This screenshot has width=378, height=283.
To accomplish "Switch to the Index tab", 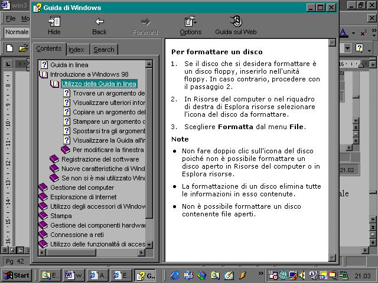I will point(77,50).
